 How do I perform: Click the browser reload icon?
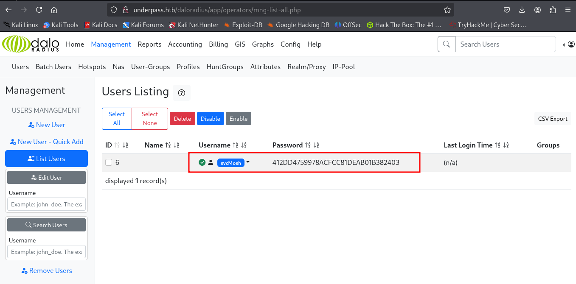pyautogui.click(x=39, y=10)
